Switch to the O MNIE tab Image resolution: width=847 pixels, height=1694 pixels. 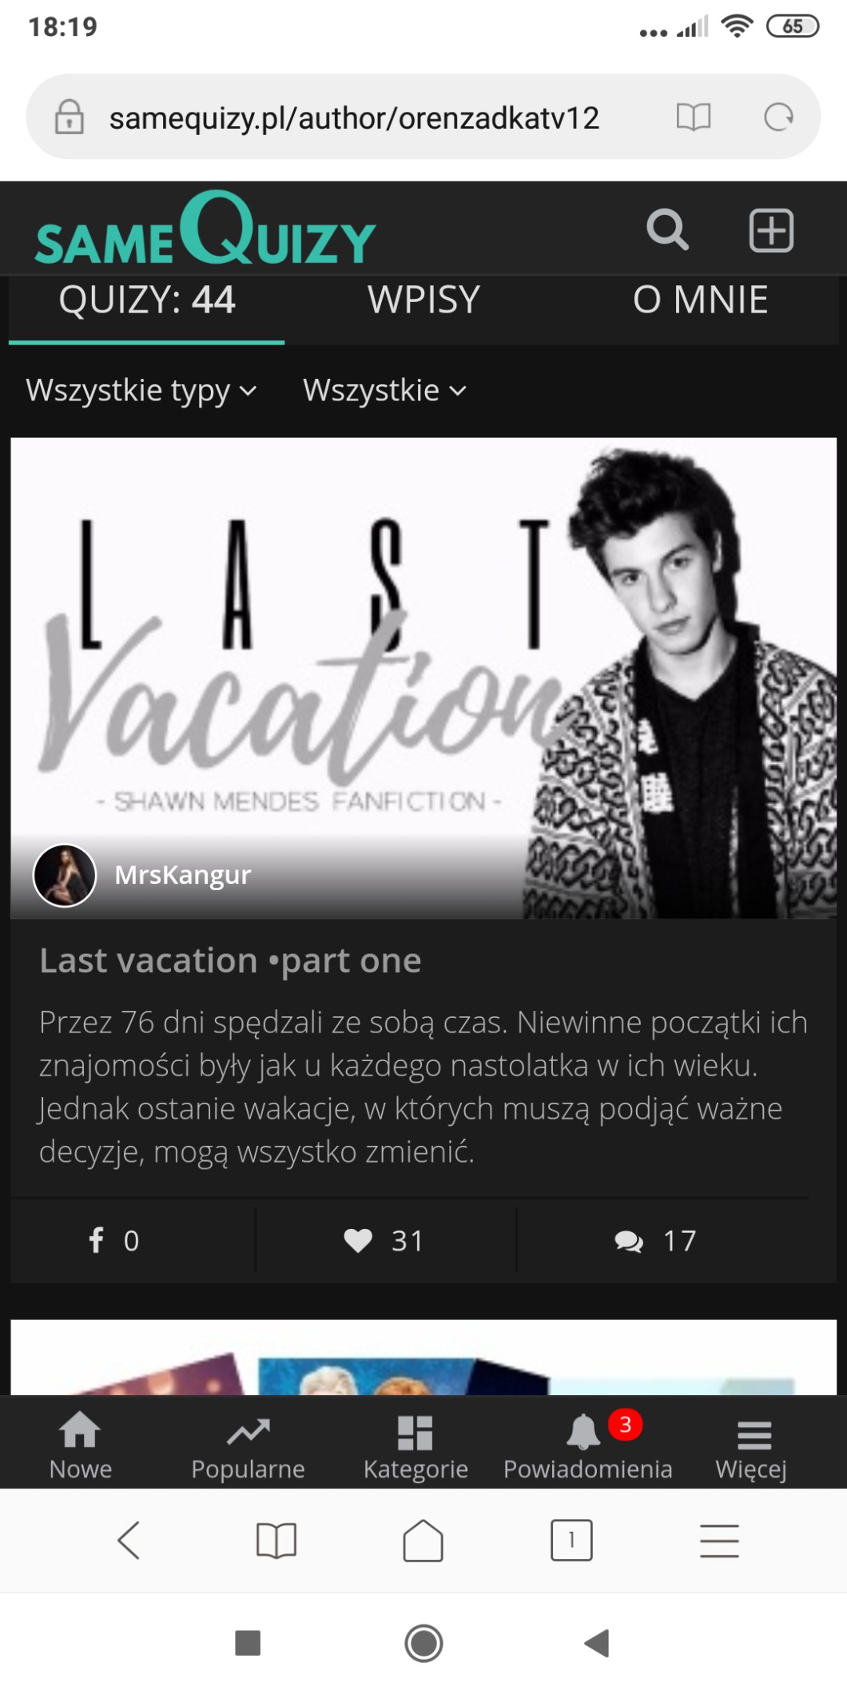701,300
